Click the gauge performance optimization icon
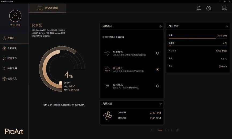 [5, 78]
